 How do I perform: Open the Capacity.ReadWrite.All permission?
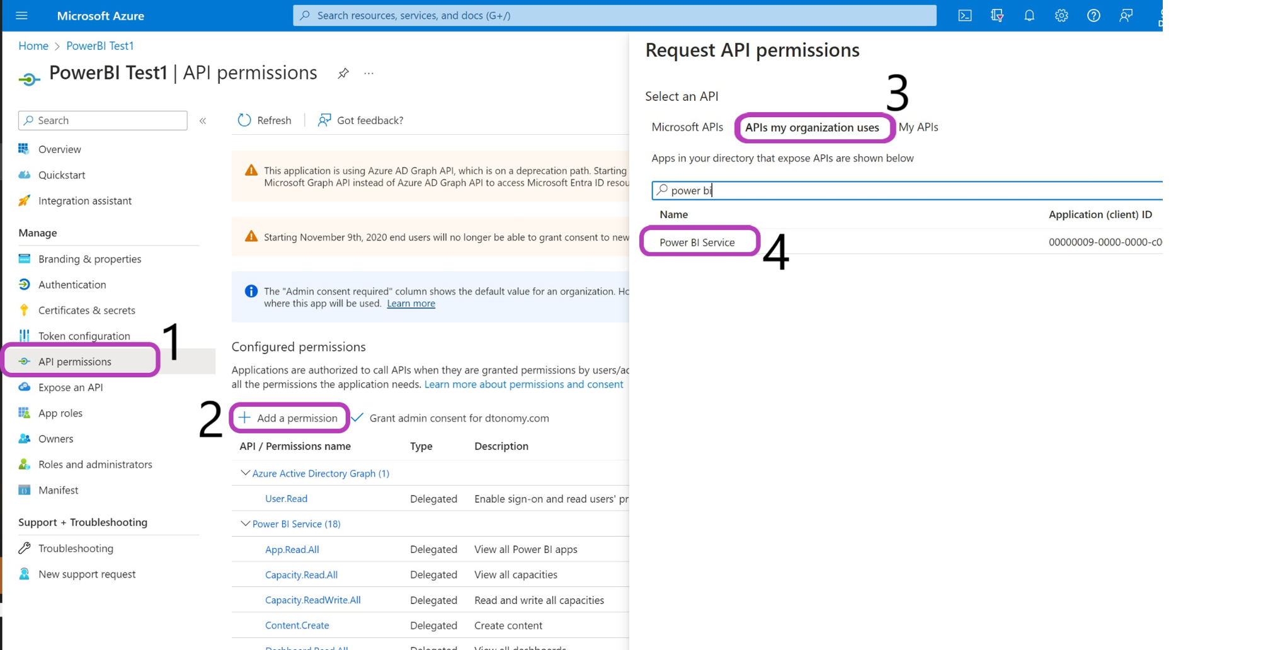pos(312,600)
